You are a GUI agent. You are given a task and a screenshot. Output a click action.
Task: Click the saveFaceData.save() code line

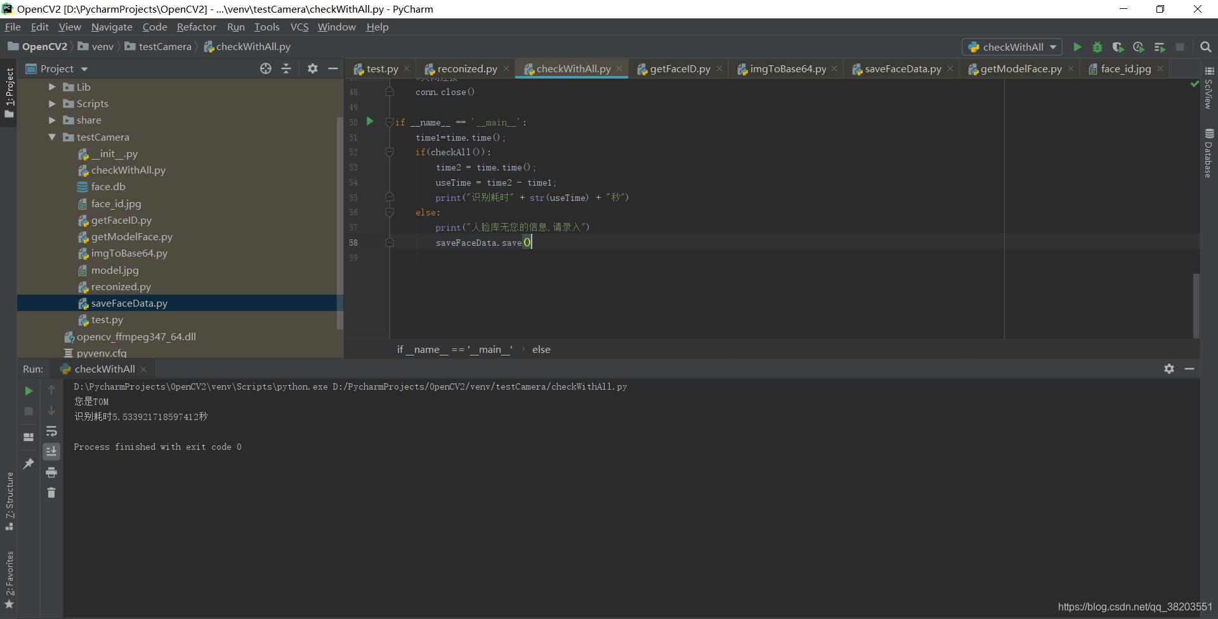(x=482, y=243)
